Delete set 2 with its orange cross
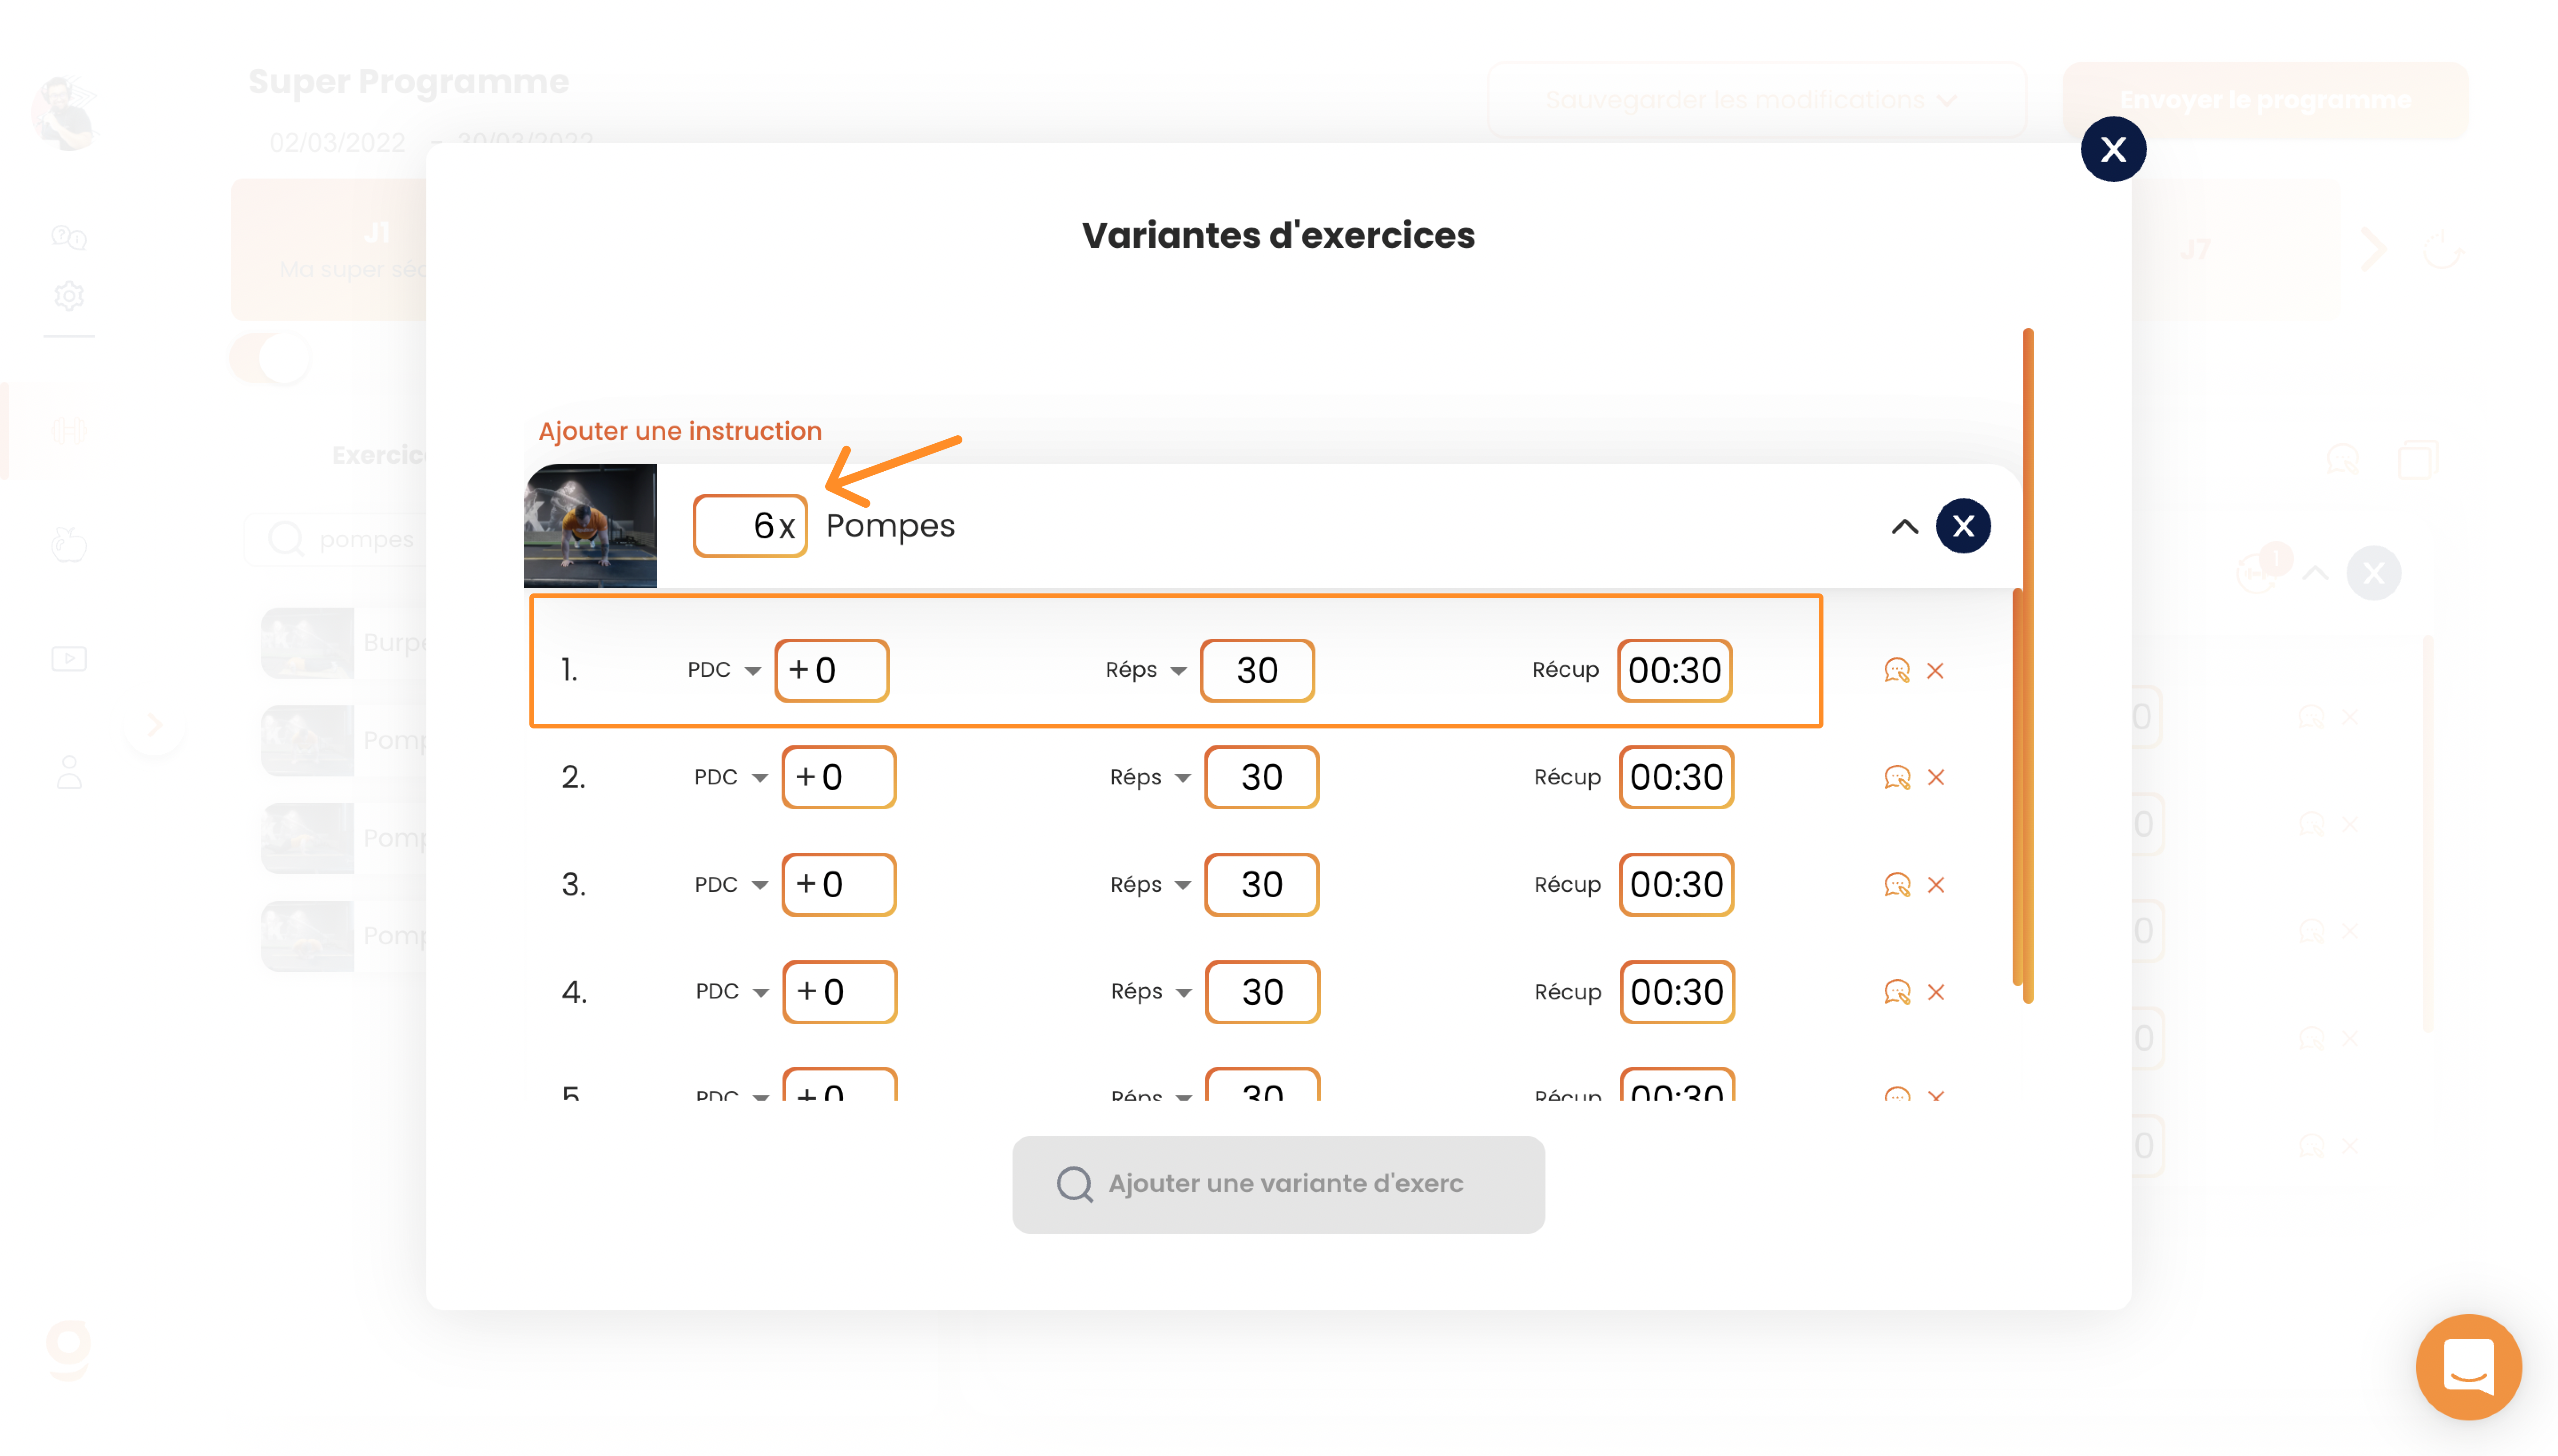 [1936, 777]
